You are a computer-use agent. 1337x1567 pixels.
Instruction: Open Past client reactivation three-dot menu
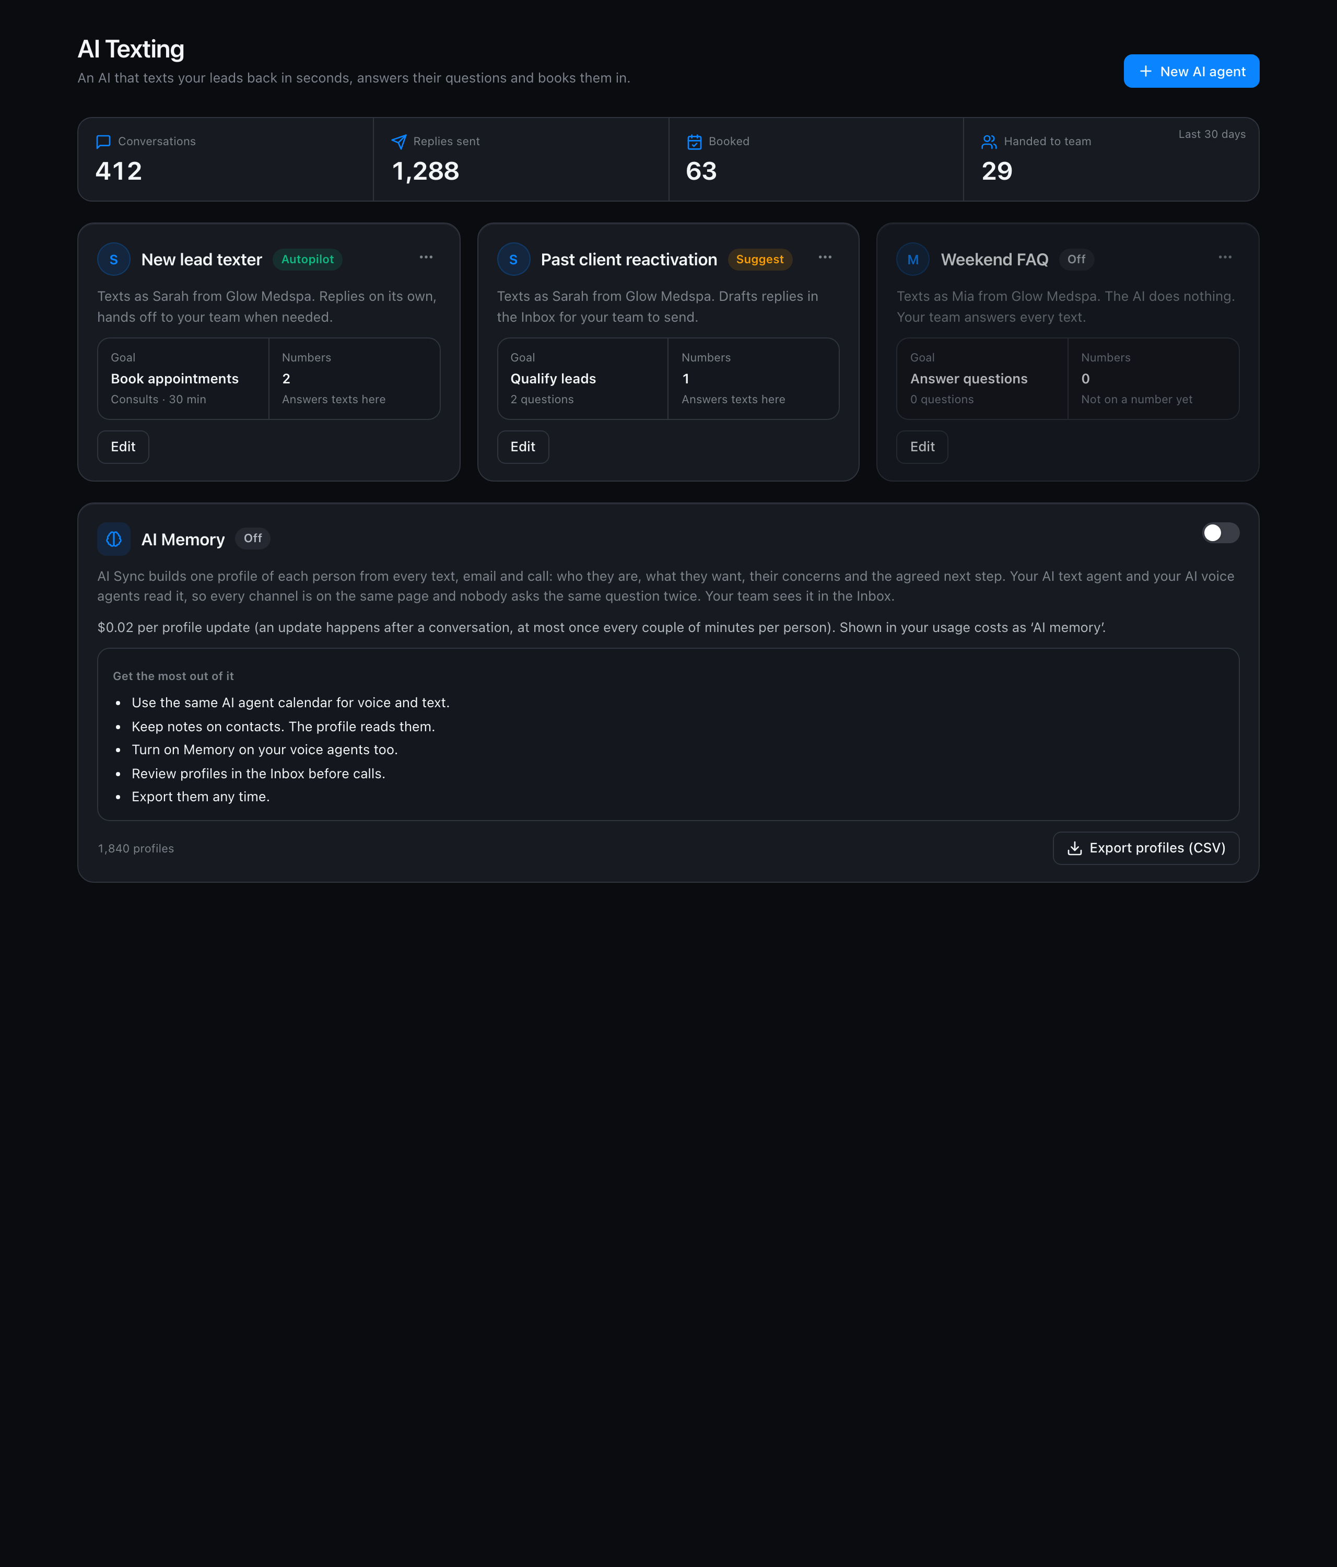[825, 257]
